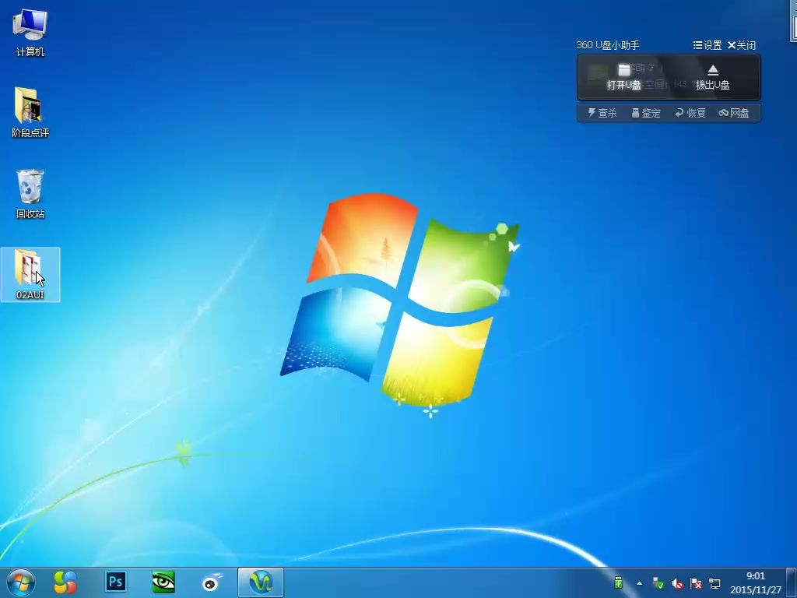Open the Windows Start menu
The height and width of the screenshot is (598, 797).
(x=20, y=582)
